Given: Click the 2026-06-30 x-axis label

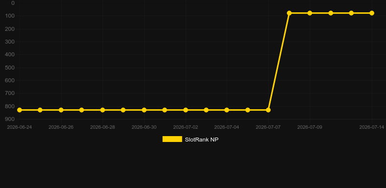Looking at the screenshot, I should tap(144, 127).
